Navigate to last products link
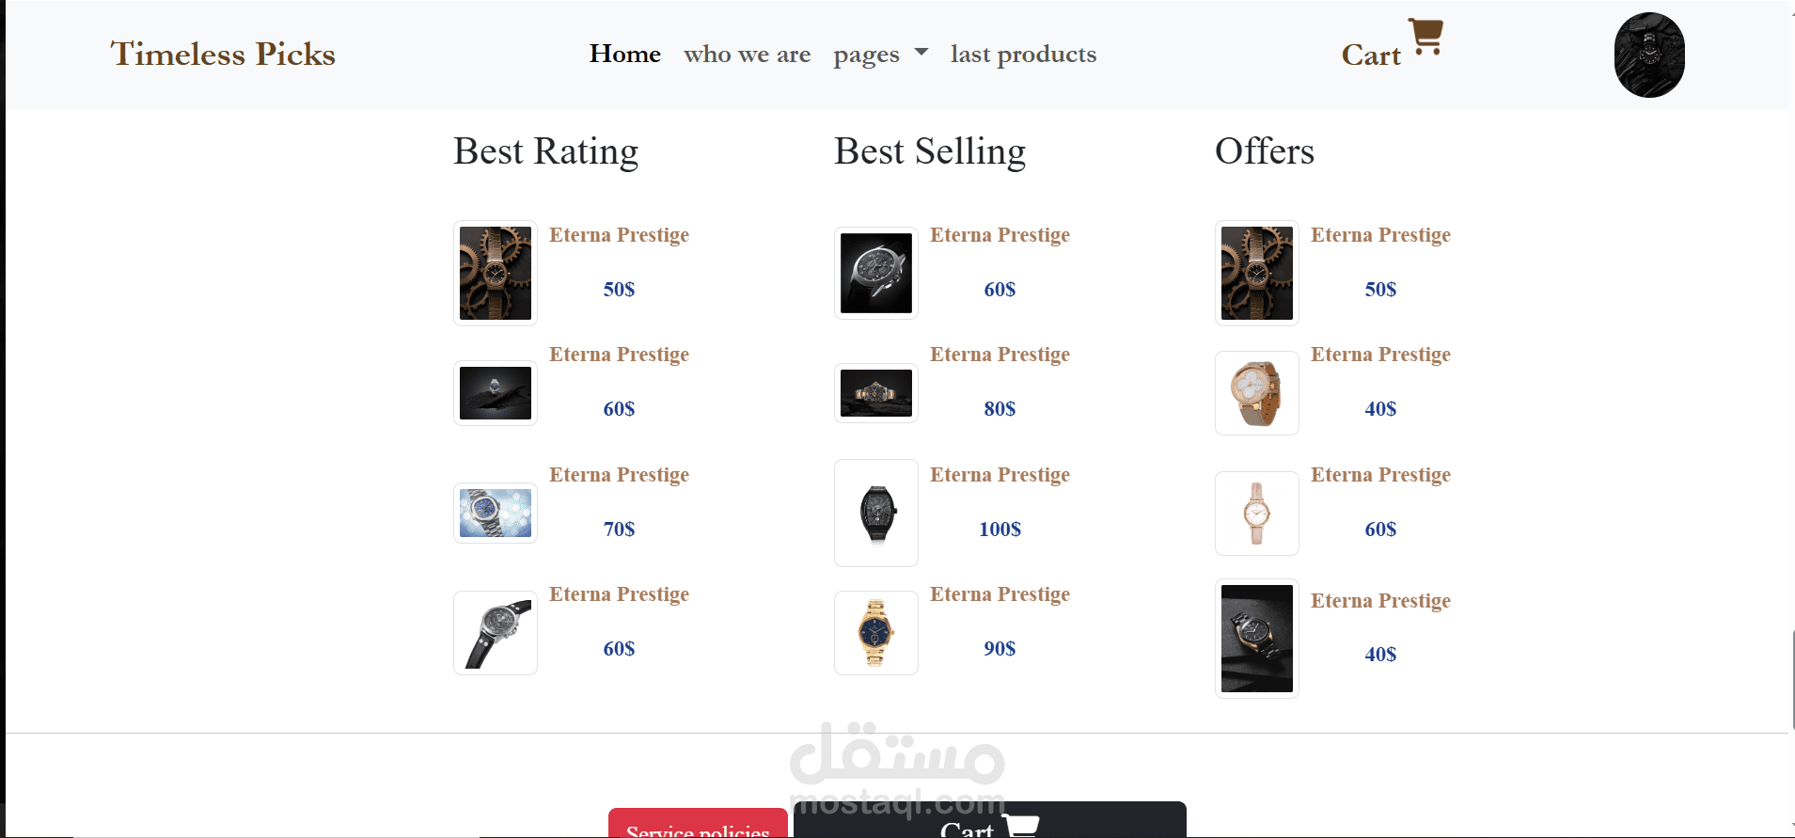 (x=1023, y=54)
